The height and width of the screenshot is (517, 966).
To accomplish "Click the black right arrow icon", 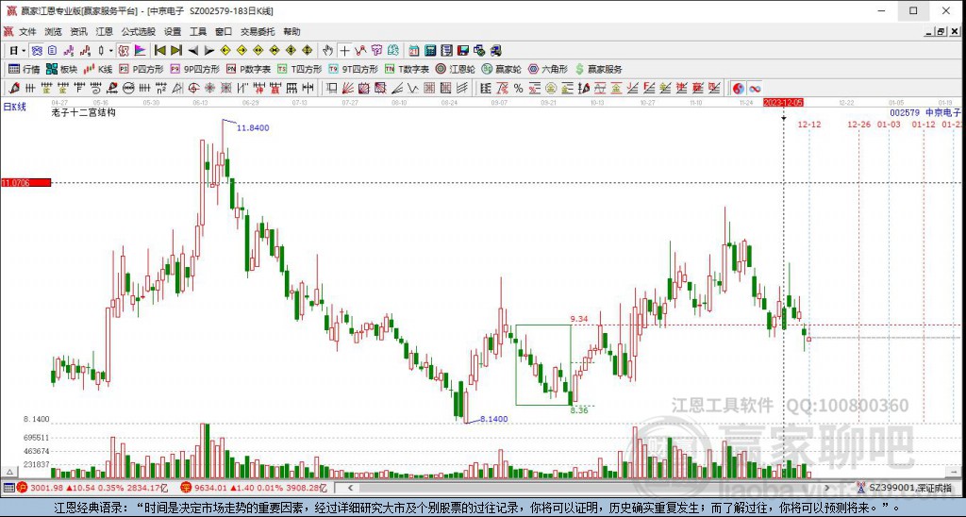I will click(209, 51).
